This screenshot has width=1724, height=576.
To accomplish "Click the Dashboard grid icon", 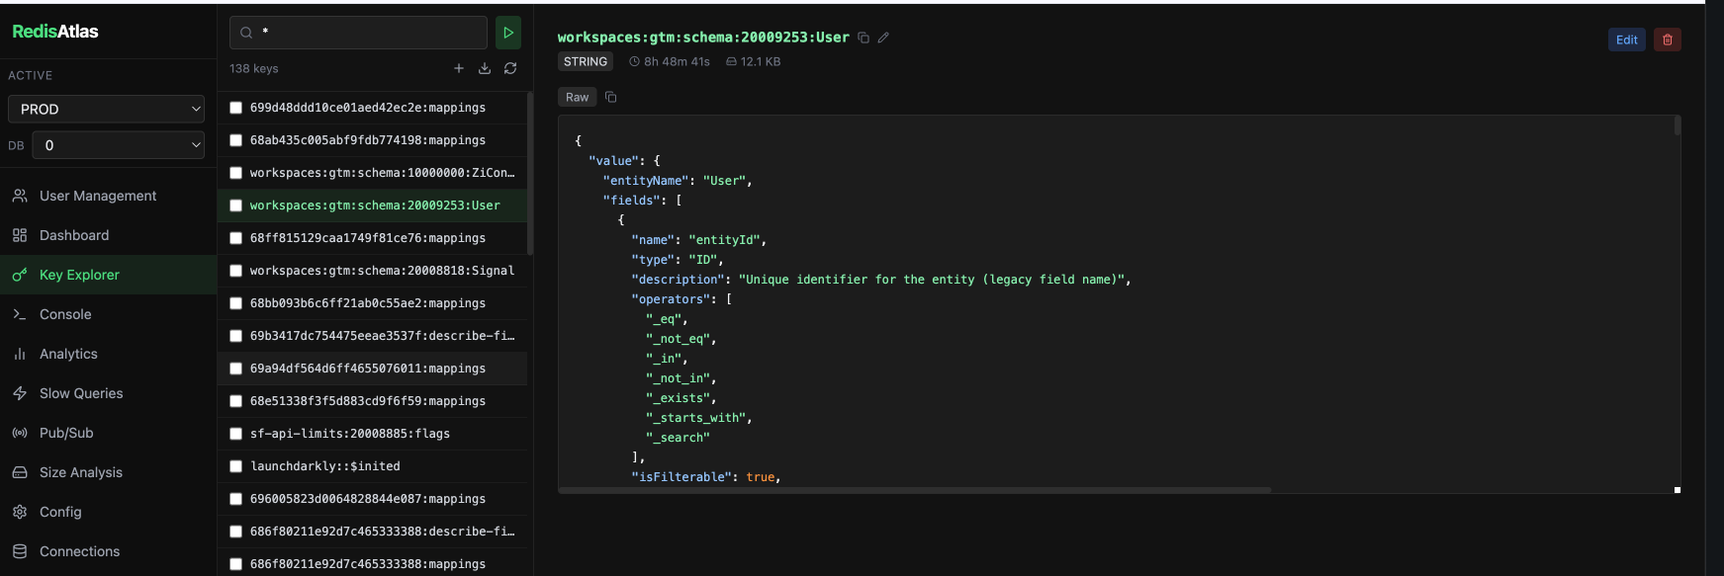I will click(20, 235).
